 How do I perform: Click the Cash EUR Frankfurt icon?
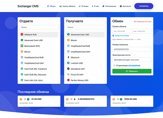tap(22, 69)
